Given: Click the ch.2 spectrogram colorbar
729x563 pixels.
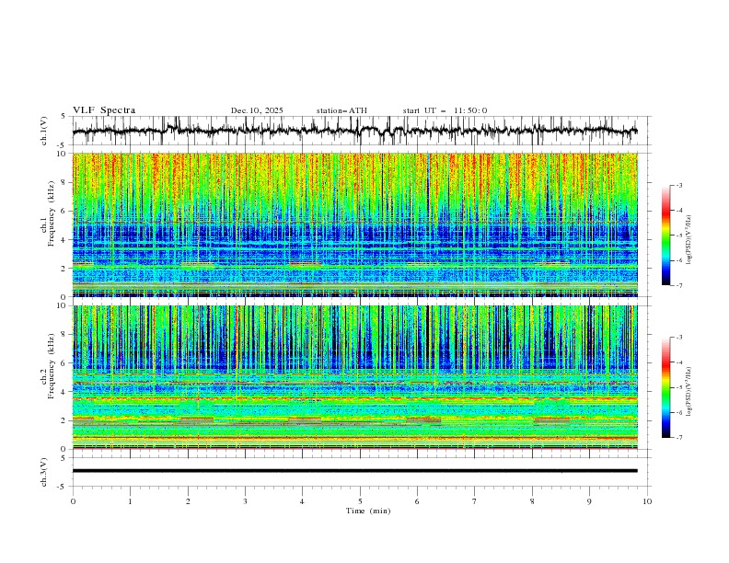Looking at the screenshot, I should point(666,387).
